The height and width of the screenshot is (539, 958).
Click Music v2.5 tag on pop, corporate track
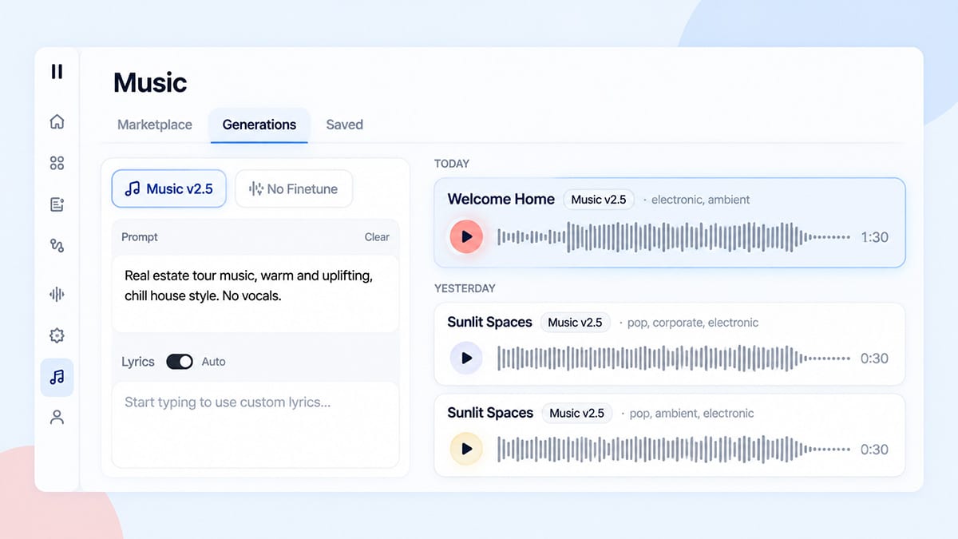click(575, 323)
